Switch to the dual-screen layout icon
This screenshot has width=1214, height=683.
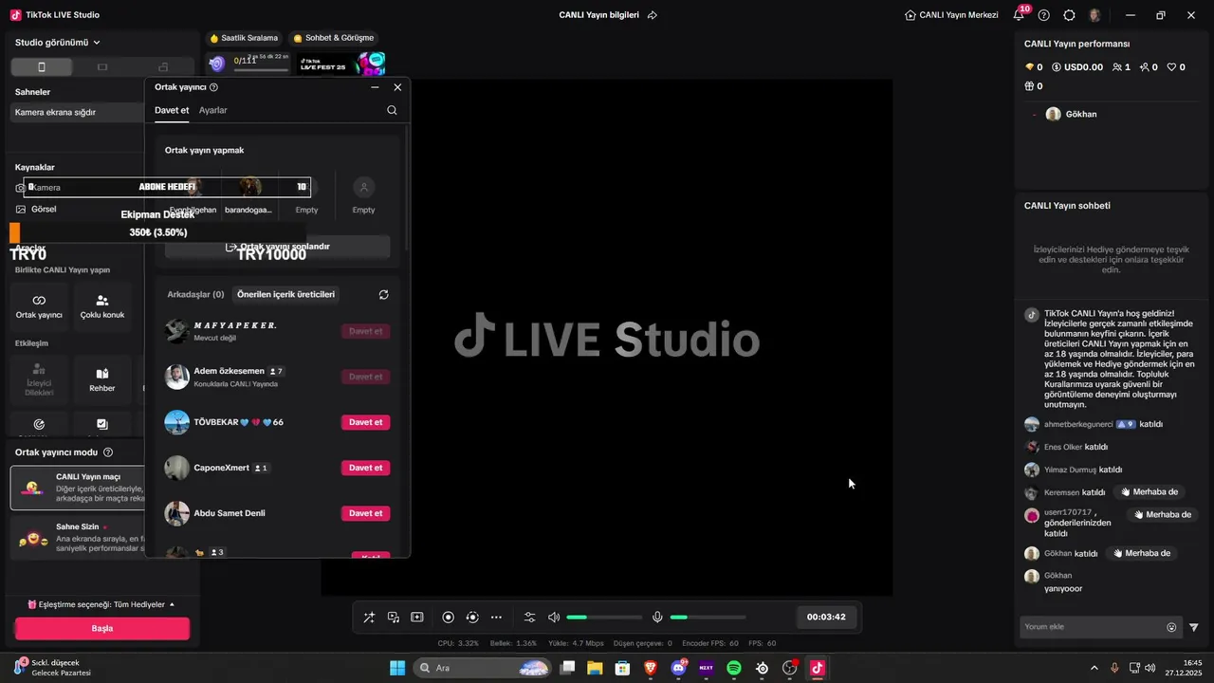click(163, 67)
